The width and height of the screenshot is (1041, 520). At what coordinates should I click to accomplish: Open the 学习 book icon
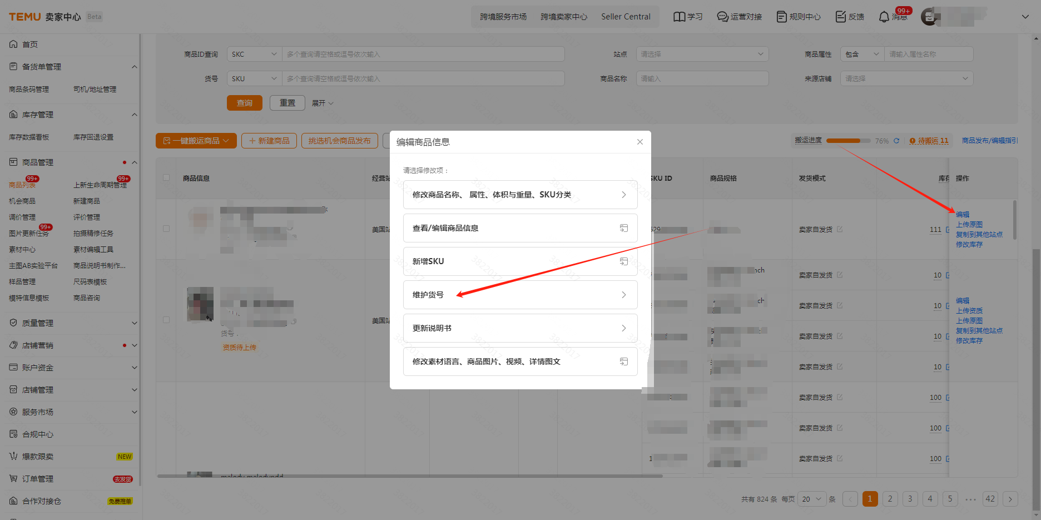(679, 17)
